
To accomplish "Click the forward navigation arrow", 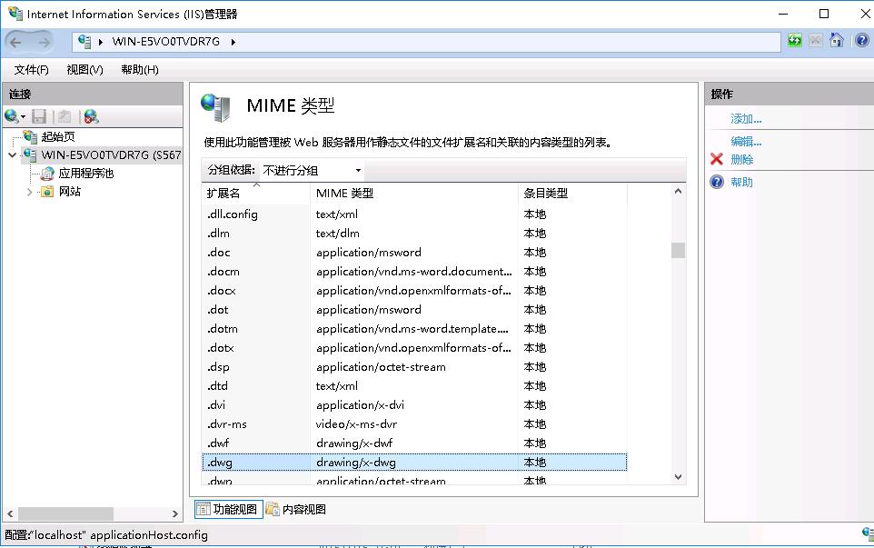I will pyautogui.click(x=45, y=42).
